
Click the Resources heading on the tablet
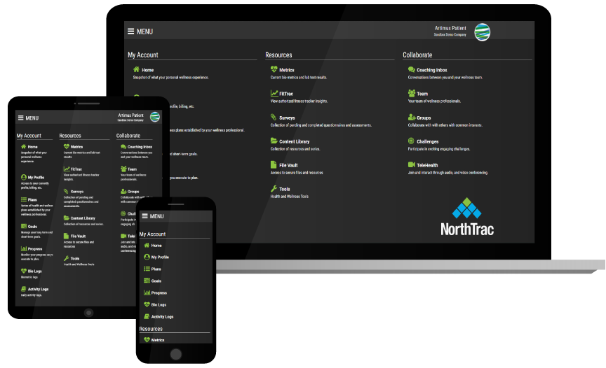tap(70, 136)
